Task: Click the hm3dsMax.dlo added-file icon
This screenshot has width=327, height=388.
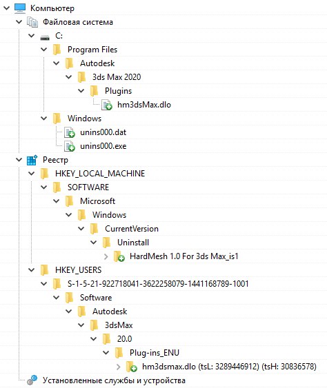Action: 107,105
